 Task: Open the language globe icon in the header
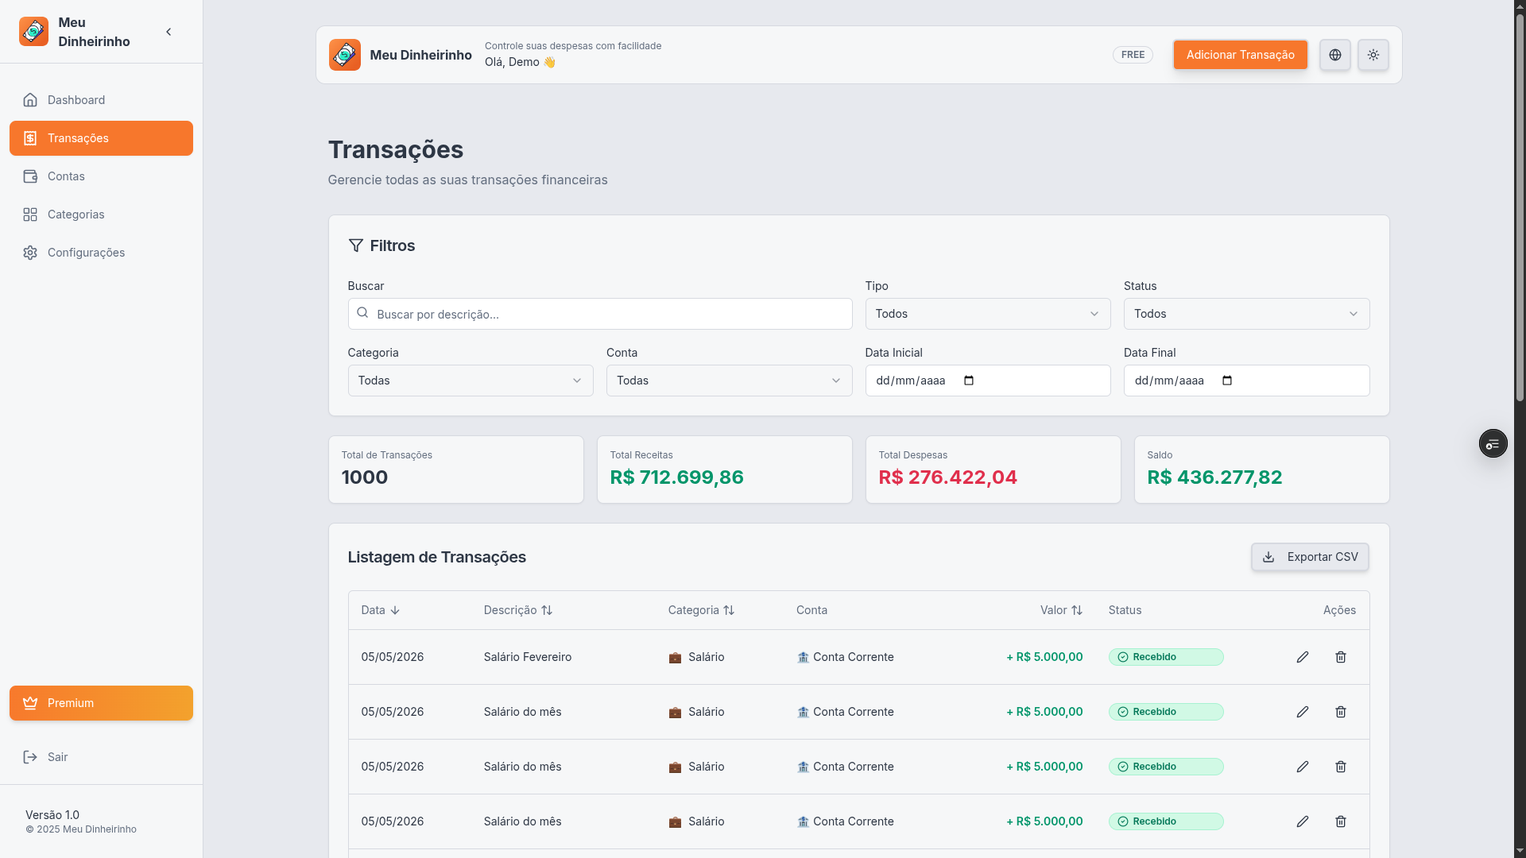pos(1334,55)
